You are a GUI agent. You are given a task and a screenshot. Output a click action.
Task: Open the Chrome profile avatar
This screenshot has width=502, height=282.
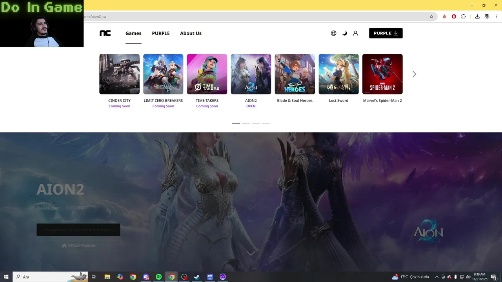pyautogui.click(x=487, y=16)
